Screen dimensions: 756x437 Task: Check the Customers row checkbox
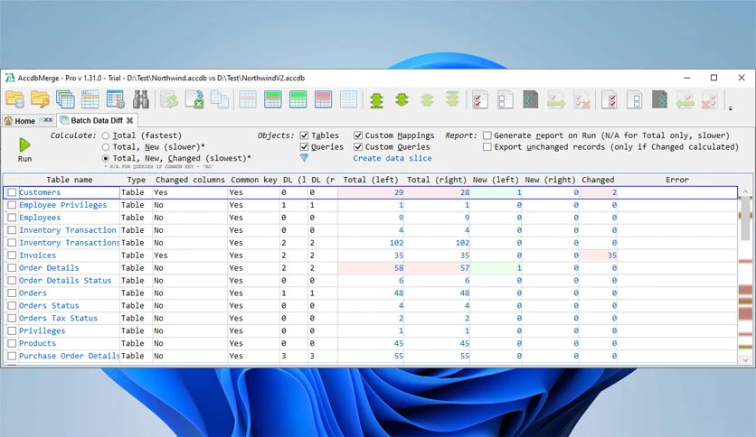click(x=12, y=192)
